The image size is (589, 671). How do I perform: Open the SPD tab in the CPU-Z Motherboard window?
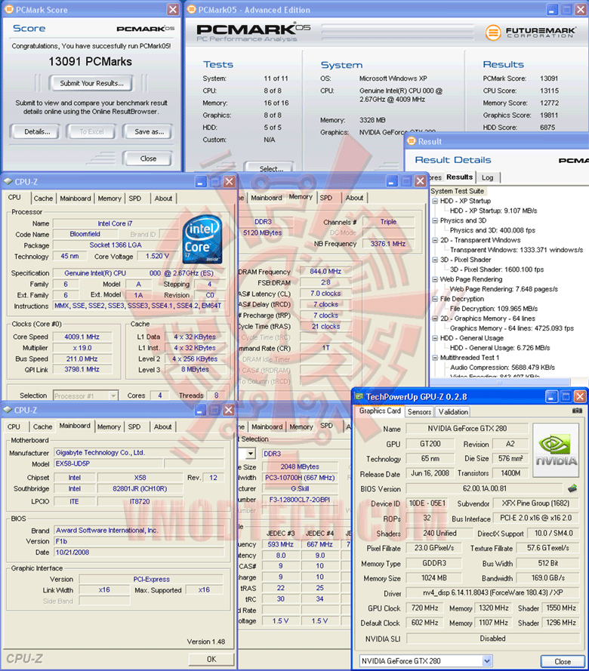tap(134, 426)
